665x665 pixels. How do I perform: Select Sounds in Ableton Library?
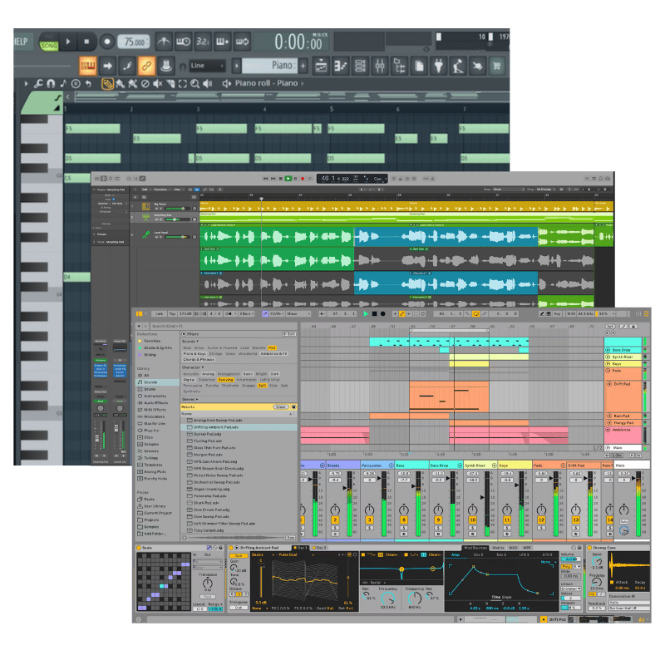[157, 382]
